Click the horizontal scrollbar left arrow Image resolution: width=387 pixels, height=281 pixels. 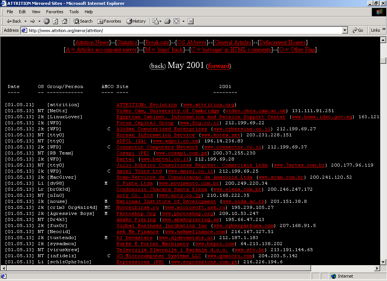tap(3, 268)
